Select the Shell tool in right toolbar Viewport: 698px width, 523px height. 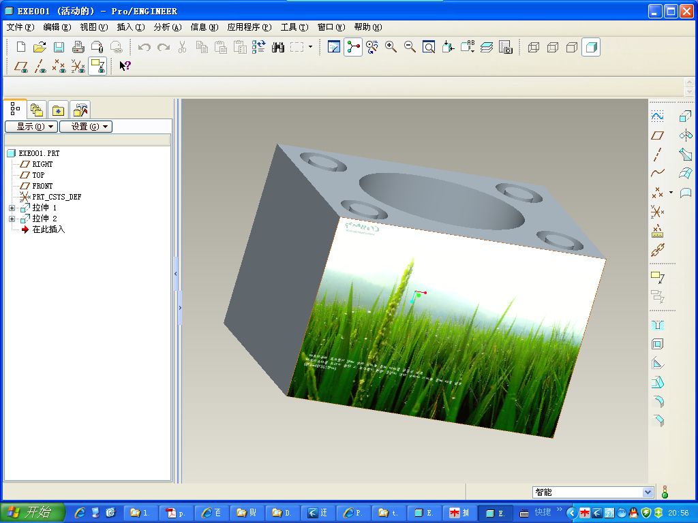[657, 344]
